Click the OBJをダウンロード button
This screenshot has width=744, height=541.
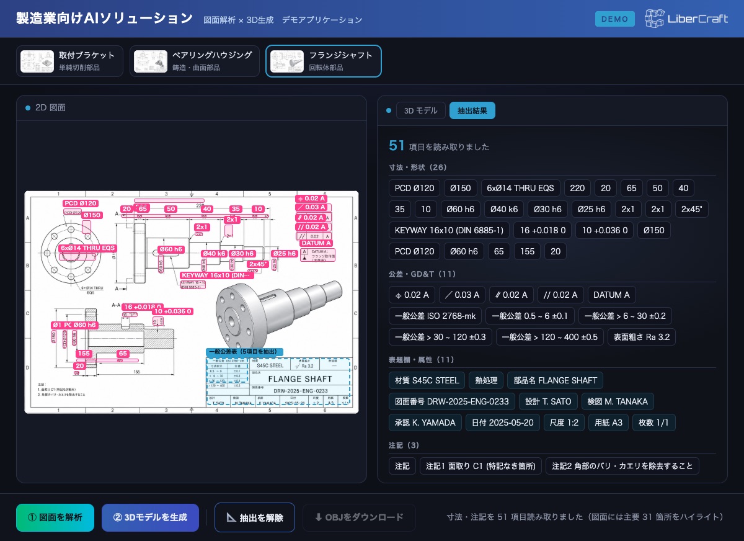click(359, 517)
